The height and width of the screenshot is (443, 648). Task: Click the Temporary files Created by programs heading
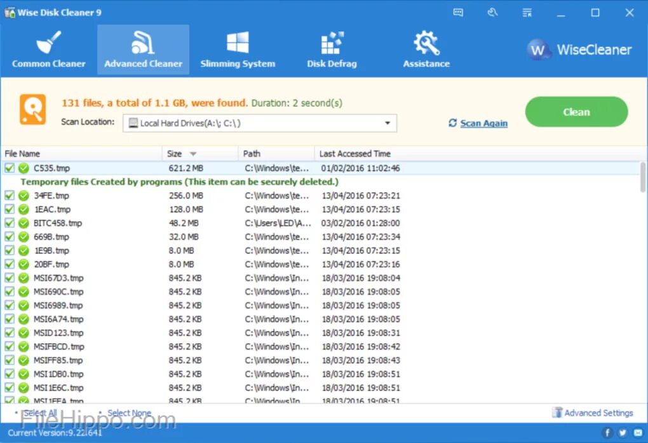[x=179, y=182]
